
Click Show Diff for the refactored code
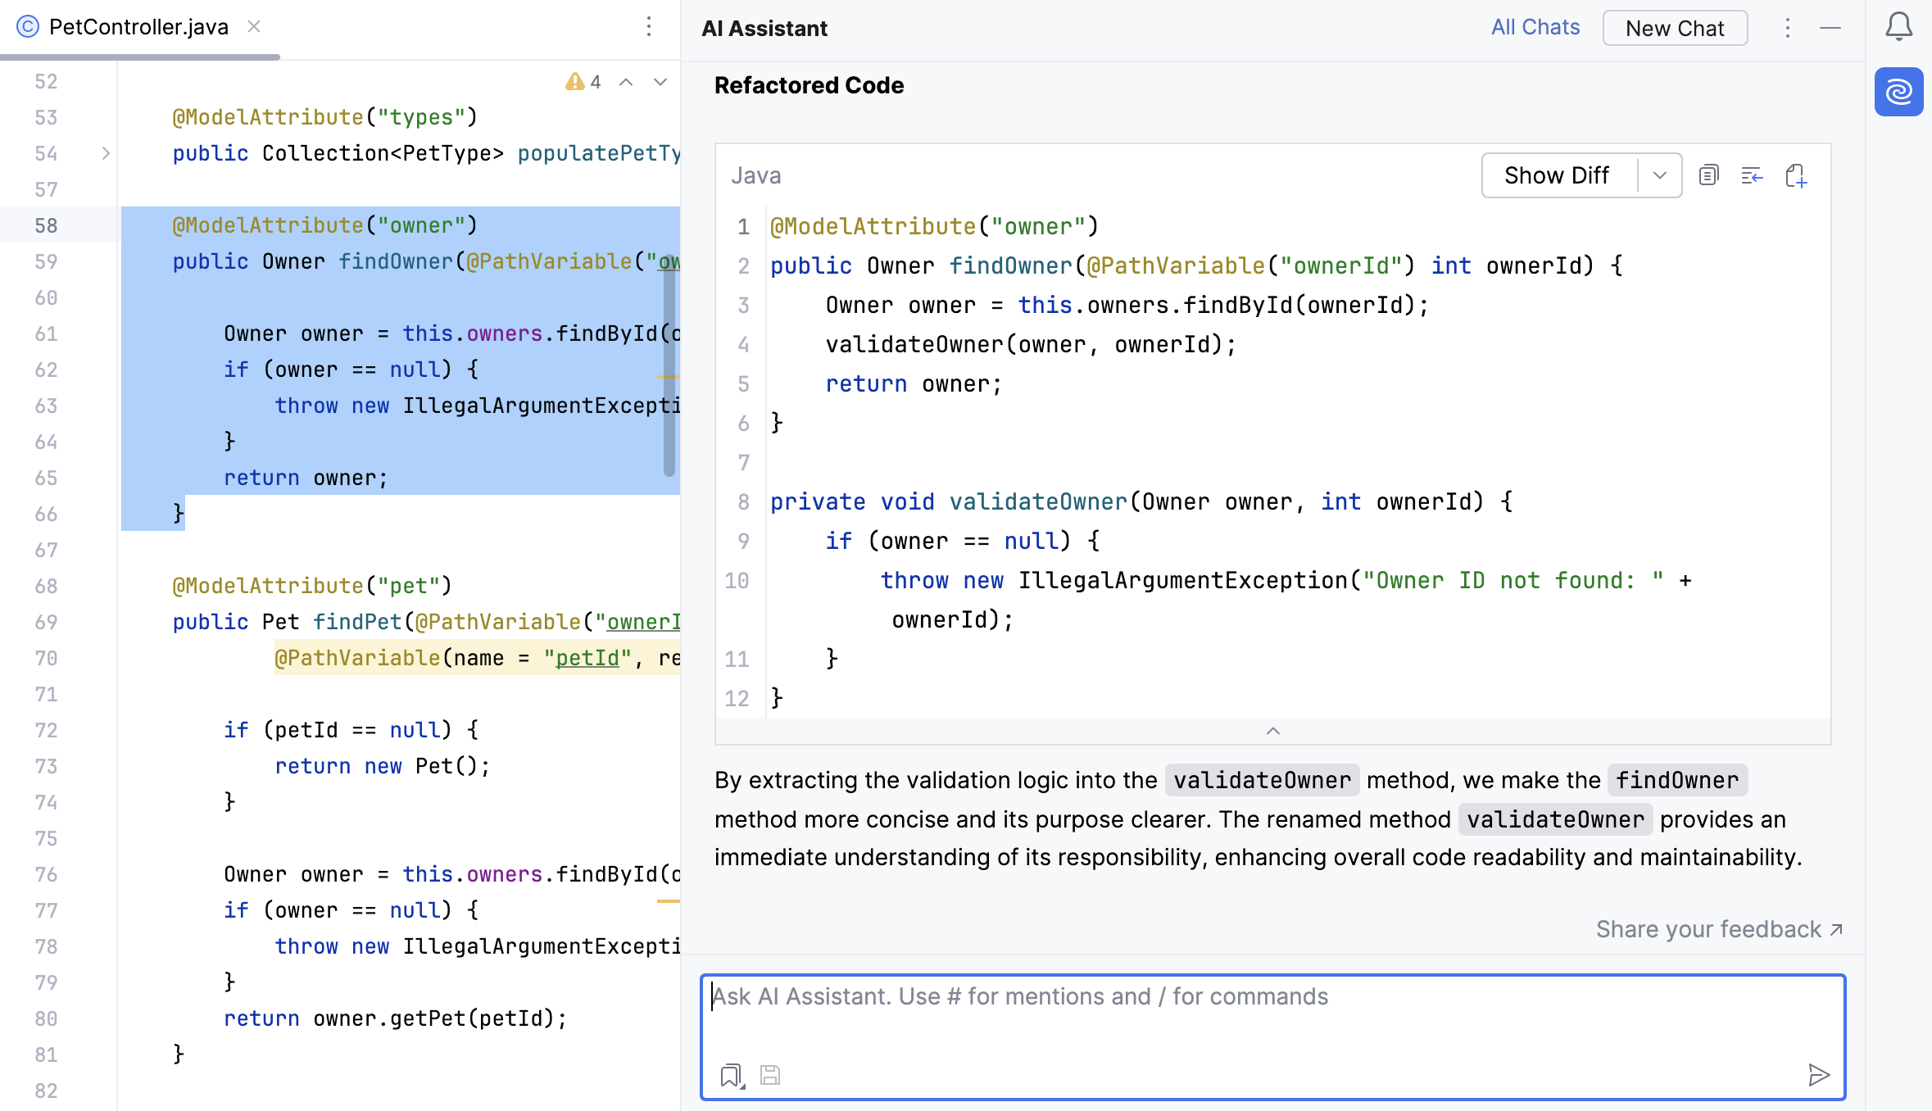coord(1556,175)
